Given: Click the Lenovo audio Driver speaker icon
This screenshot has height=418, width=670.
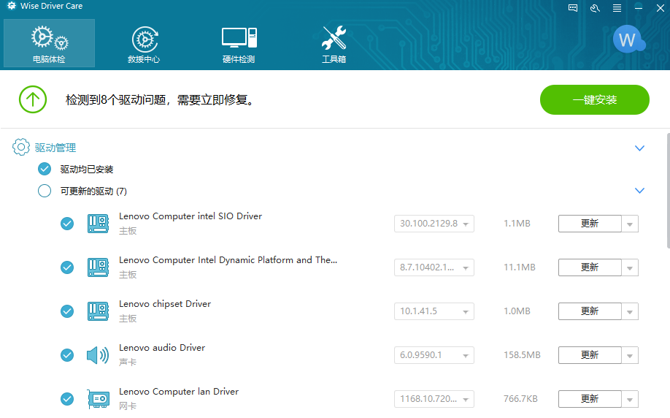Looking at the screenshot, I should coord(97,355).
